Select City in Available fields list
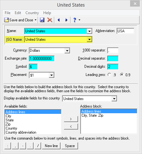This screenshot has width=142, height=154. (33, 116)
